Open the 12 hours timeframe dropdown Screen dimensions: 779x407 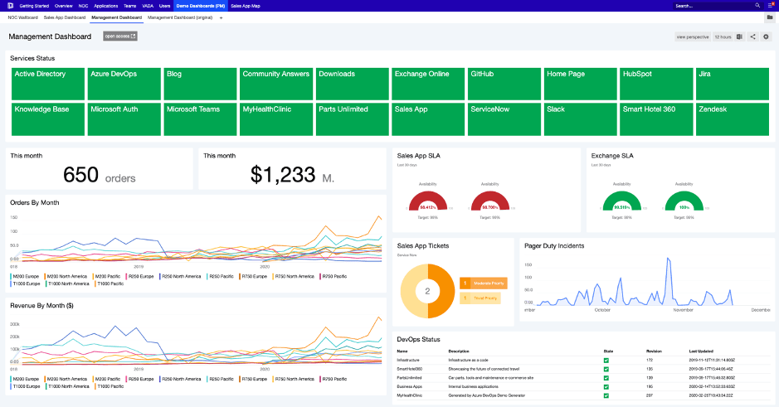723,36
